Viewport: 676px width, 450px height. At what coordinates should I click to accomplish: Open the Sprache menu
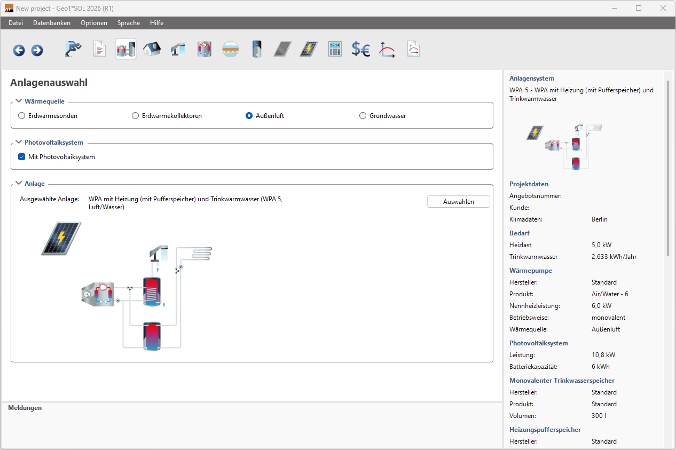click(x=129, y=23)
